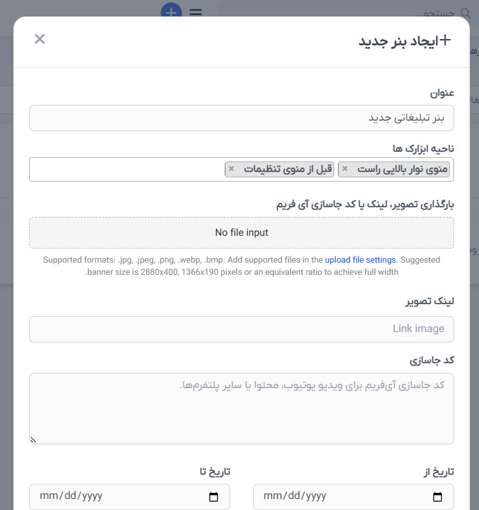Image resolution: width=479 pixels, height=510 pixels.
Task: Click the تاریخ از date field
Action: coord(354,497)
